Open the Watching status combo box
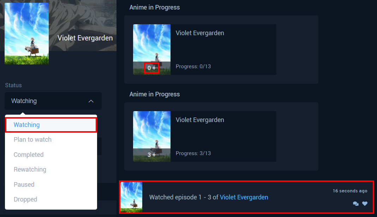The height and width of the screenshot is (217, 377). pyautogui.click(x=53, y=101)
